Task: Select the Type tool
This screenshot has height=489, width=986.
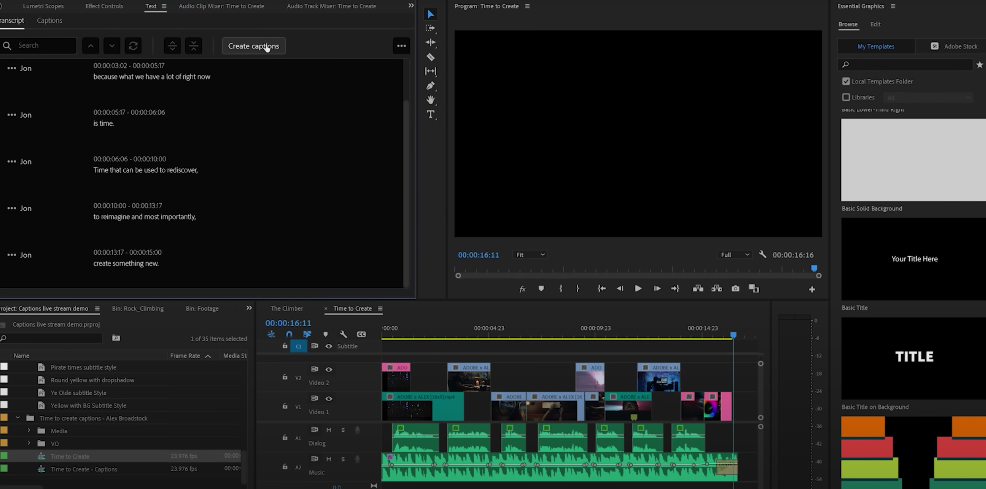Action: tap(430, 115)
